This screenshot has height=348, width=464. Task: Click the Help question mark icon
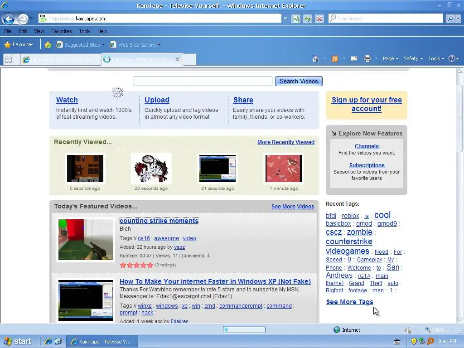[451, 58]
